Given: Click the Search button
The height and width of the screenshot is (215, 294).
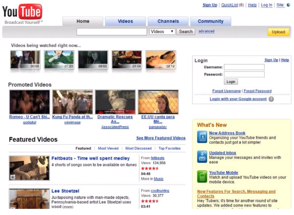Looking at the screenshot, I should 185,32.
